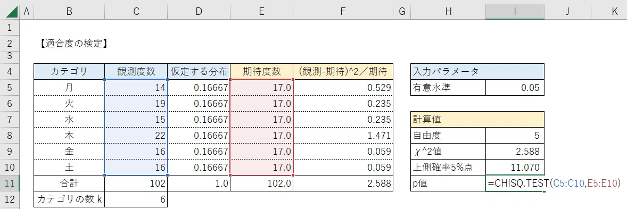627x209 pixels.
Task: Select observed value 14 for 月
Action: (136, 88)
